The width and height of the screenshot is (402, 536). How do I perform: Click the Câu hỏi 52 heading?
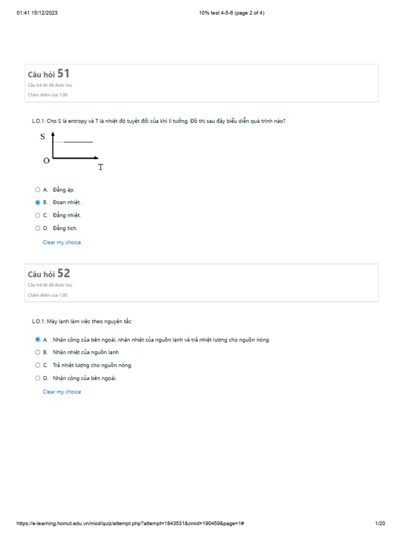click(49, 274)
